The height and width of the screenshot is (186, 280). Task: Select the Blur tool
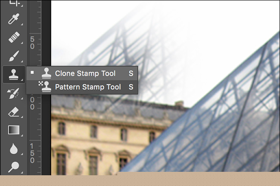(14, 149)
